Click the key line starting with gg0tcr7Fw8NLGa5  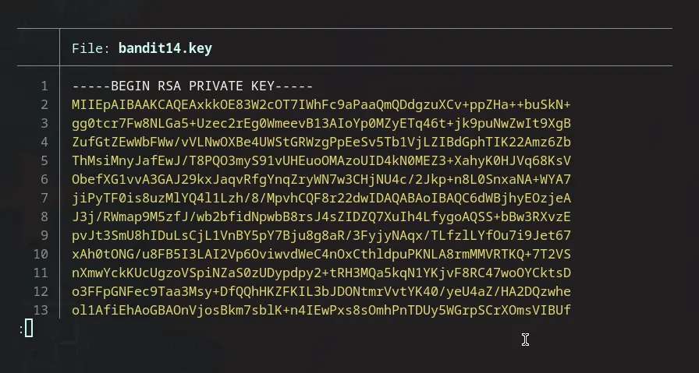[x=321, y=124]
